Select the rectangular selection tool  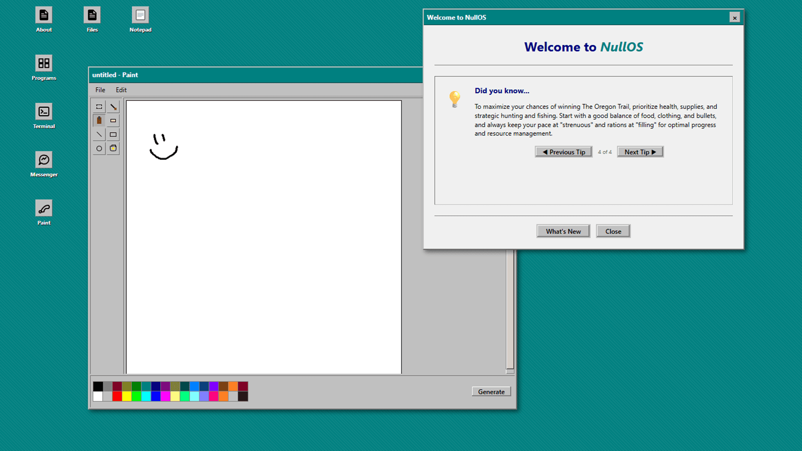coord(99,107)
